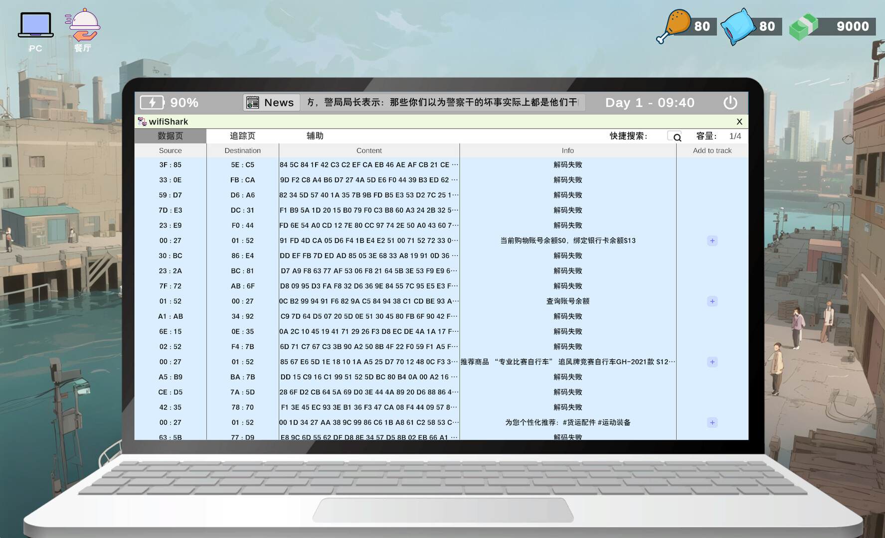
Task: Click the chicken leg hunger icon
Action: tap(674, 26)
